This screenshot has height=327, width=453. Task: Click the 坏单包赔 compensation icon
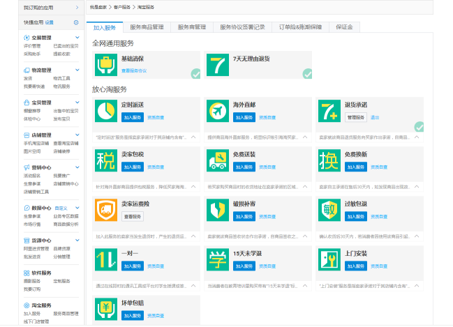[x=105, y=307]
